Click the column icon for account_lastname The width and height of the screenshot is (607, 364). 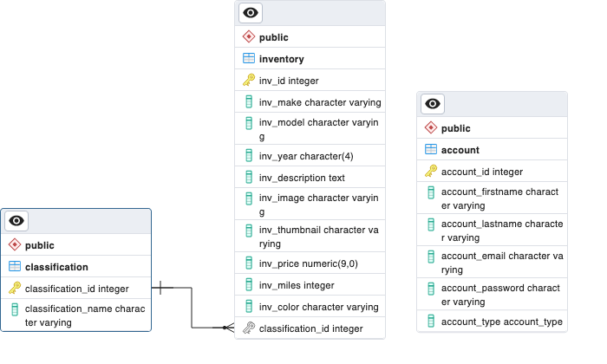point(431,224)
